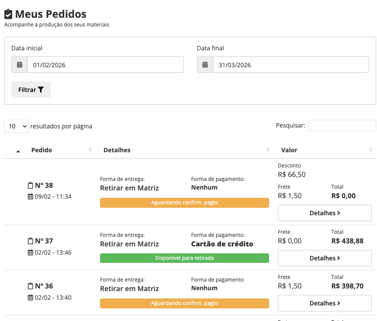This screenshot has height=321, width=377.
Task: Toggle sort arrow in first column header
Action: pos(18,151)
